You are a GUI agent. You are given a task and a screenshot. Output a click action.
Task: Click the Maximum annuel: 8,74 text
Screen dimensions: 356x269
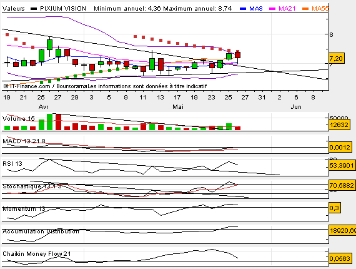197,9
